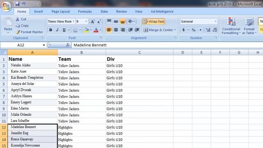
Task: Open the Name Box dropdown
Action: [44, 45]
